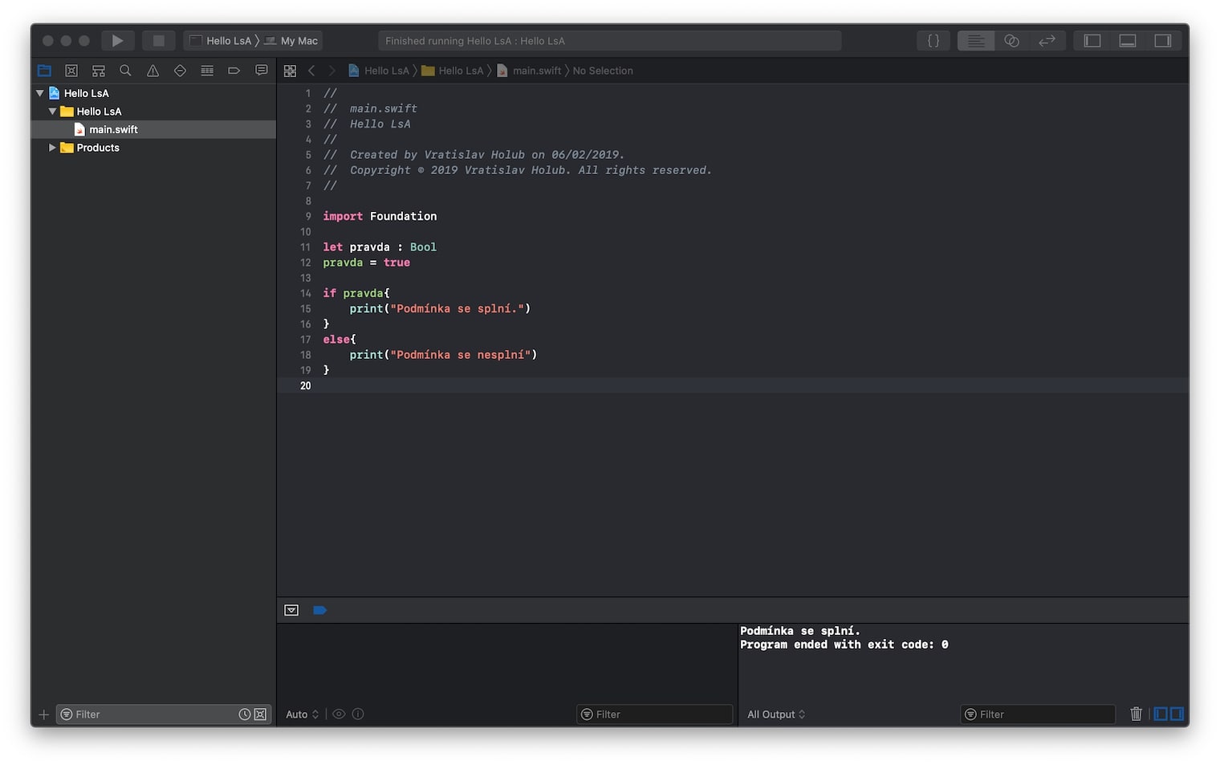The width and height of the screenshot is (1220, 765).
Task: Toggle the Inspectors right panel
Action: (1162, 41)
